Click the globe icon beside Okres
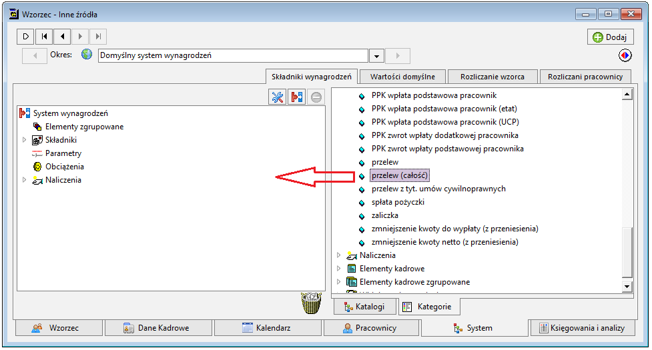The width and height of the screenshot is (652, 350). pos(87,55)
